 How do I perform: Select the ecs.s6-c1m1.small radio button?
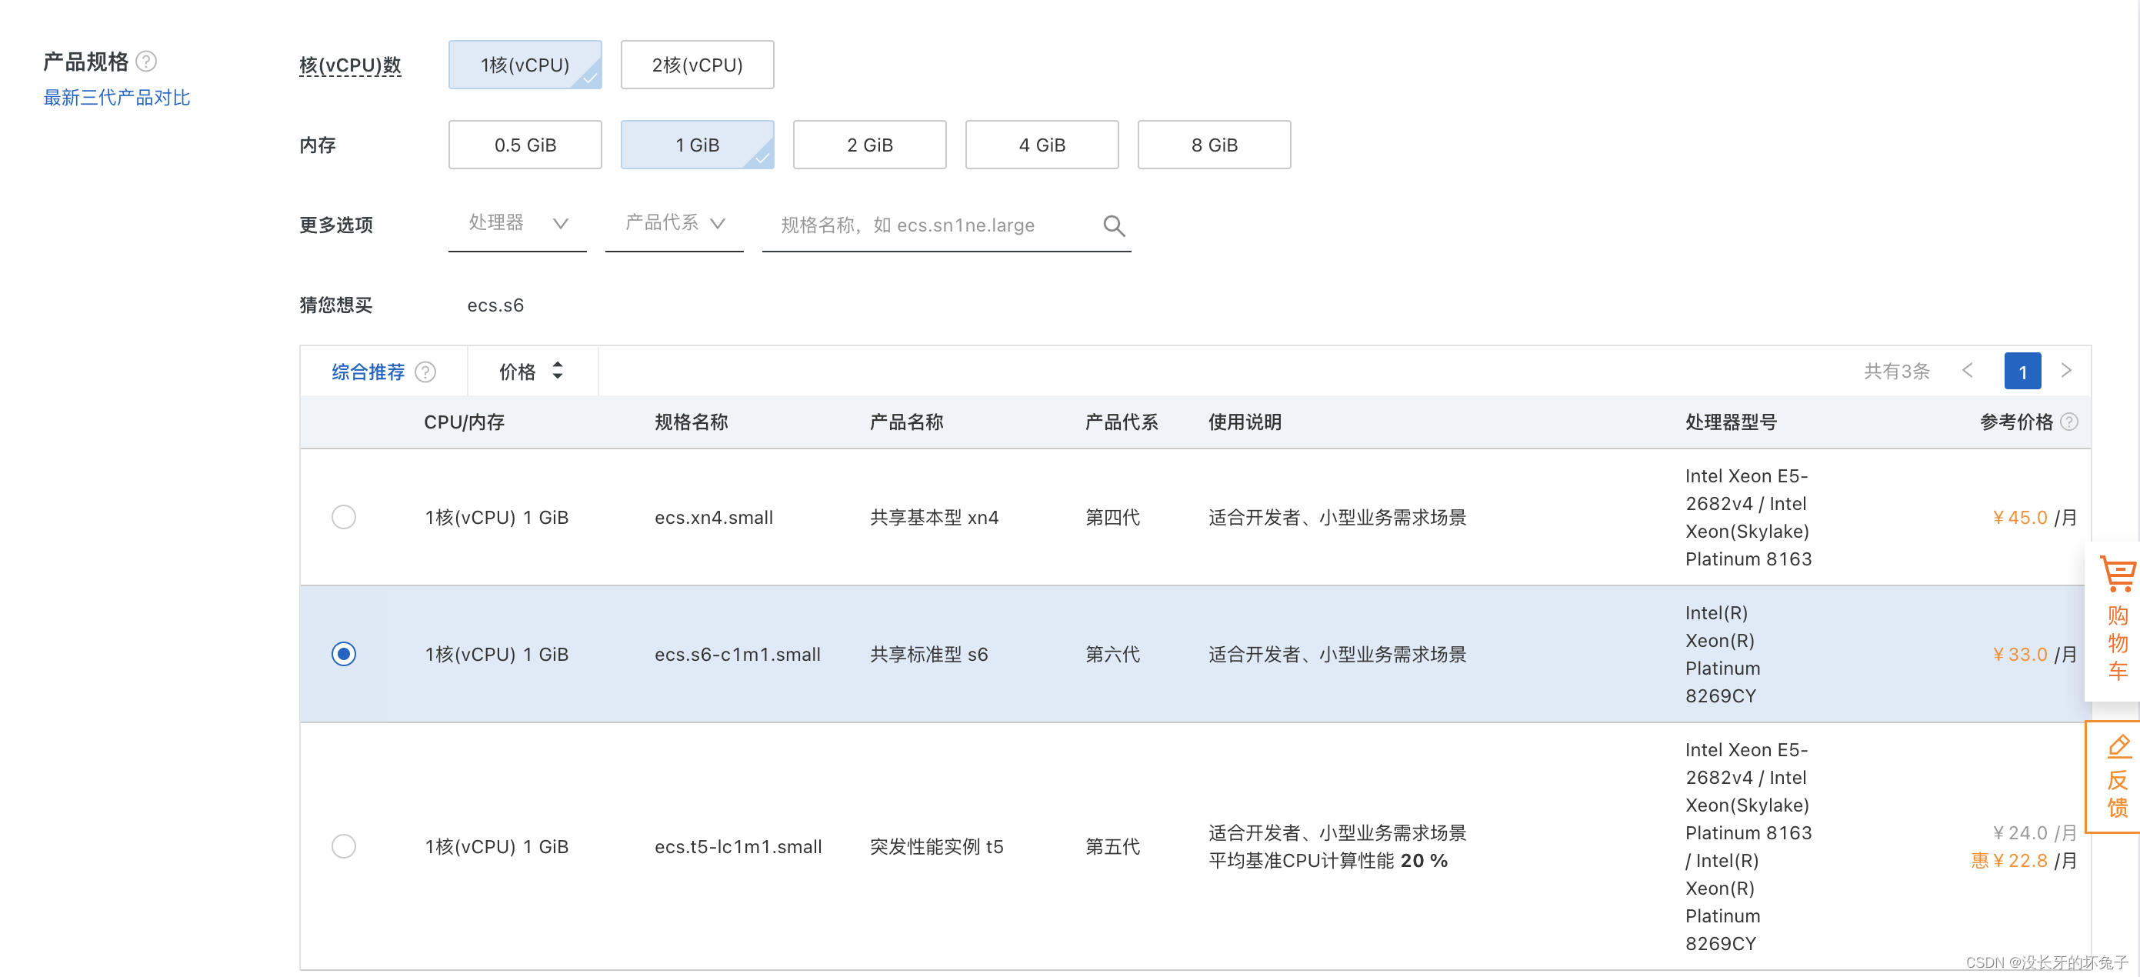click(343, 655)
